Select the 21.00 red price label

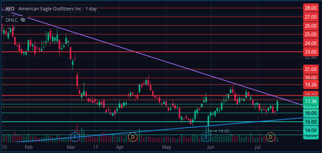point(311,69)
